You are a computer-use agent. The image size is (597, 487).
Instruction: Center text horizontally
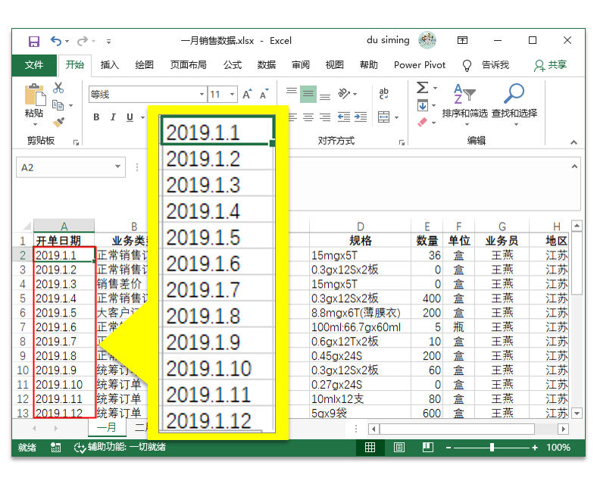308,117
